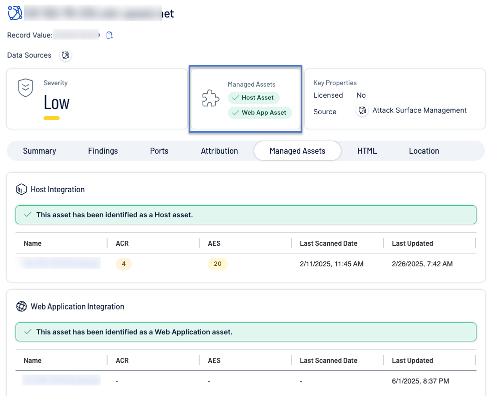Open the web application asset name link
The image size is (493, 396).
pos(61,380)
